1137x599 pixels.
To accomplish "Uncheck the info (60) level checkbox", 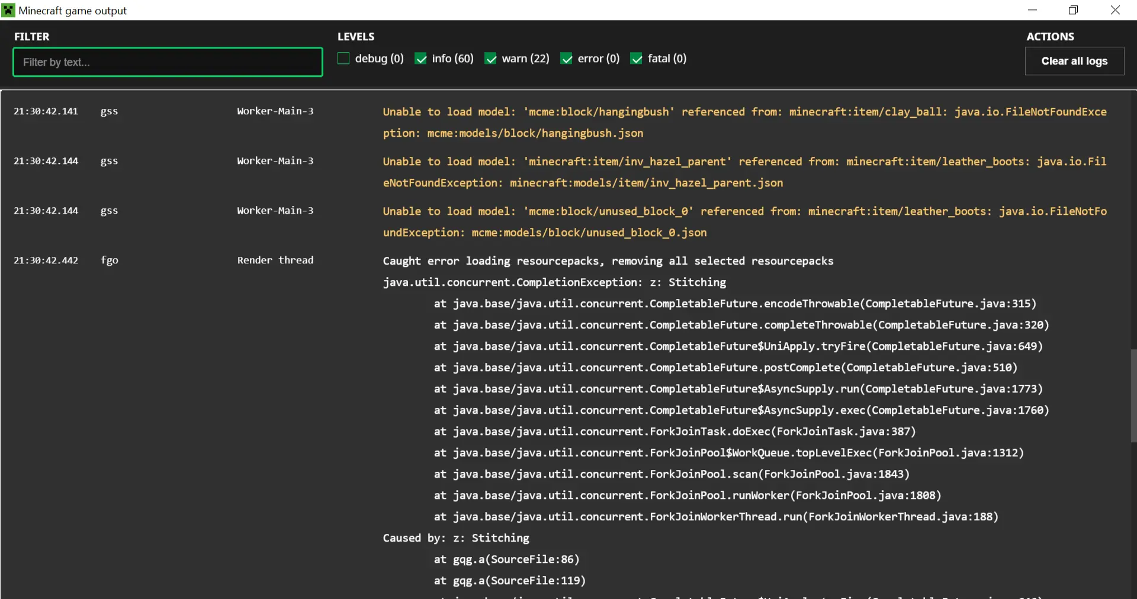I will pyautogui.click(x=421, y=59).
